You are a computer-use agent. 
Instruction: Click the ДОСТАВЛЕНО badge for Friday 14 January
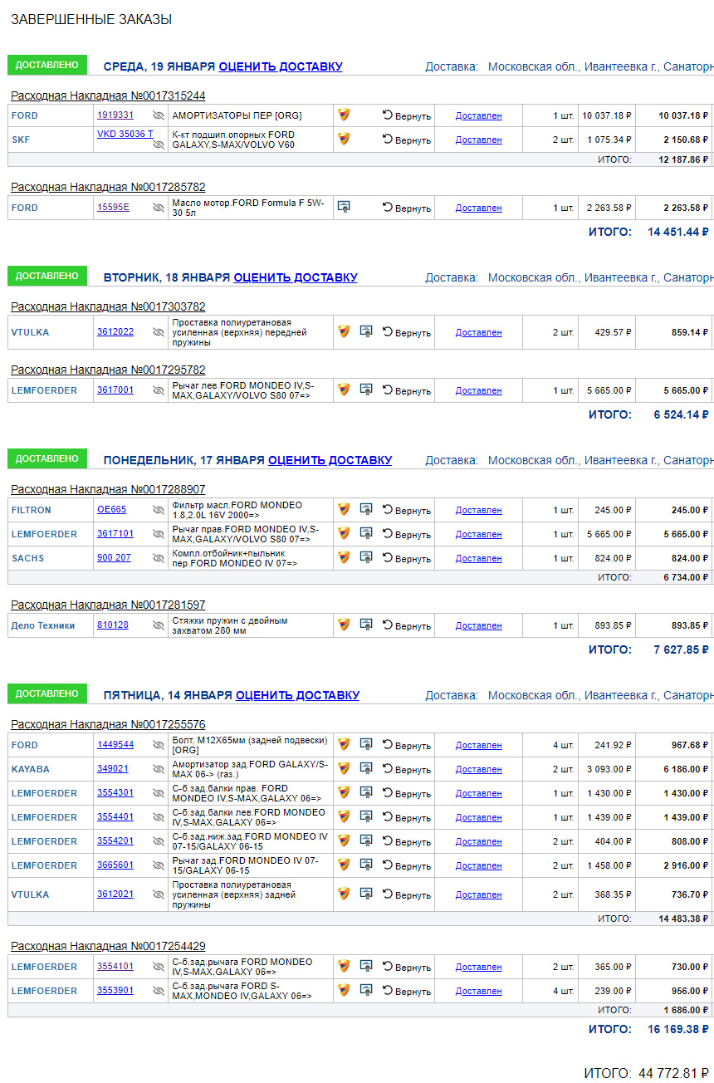[47, 693]
